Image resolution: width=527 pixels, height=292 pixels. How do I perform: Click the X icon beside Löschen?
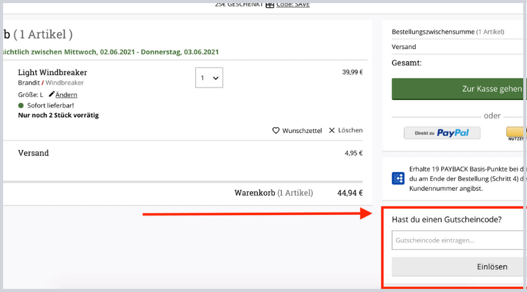[332, 130]
